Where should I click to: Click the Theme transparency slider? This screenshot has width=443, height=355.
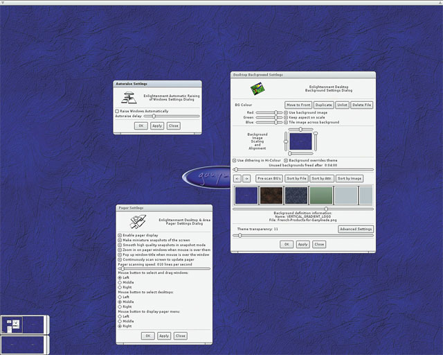click(x=303, y=236)
